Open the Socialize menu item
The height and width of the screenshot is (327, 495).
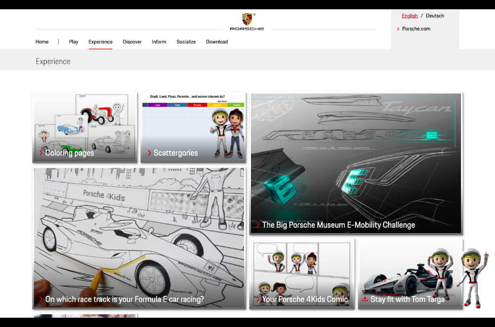pyautogui.click(x=186, y=41)
